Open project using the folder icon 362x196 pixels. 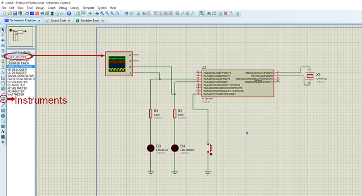point(10,13)
